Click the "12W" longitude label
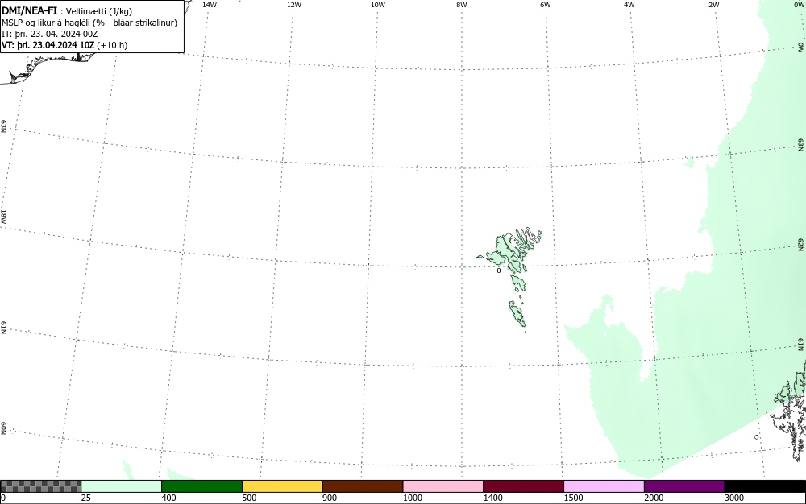Viewport: 806px width, 504px height. [x=294, y=5]
